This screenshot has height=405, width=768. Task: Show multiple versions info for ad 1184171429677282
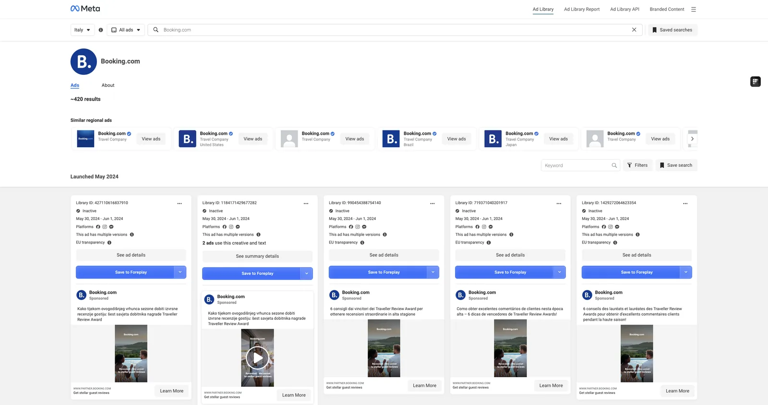click(x=258, y=235)
